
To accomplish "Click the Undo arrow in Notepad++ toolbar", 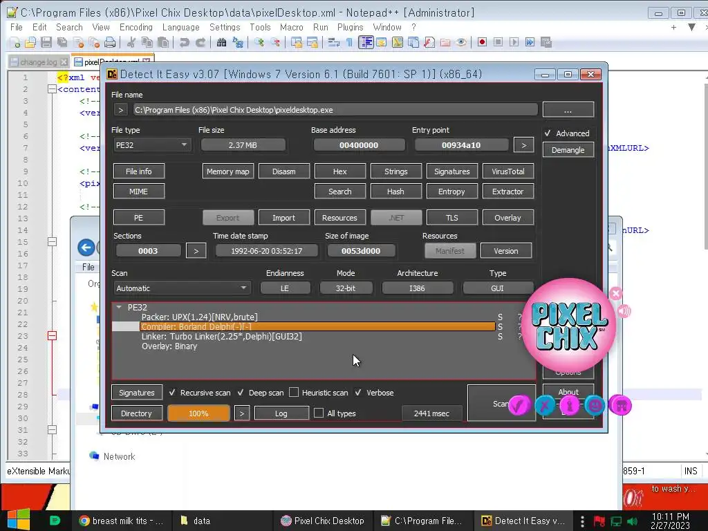I will tap(184, 42).
